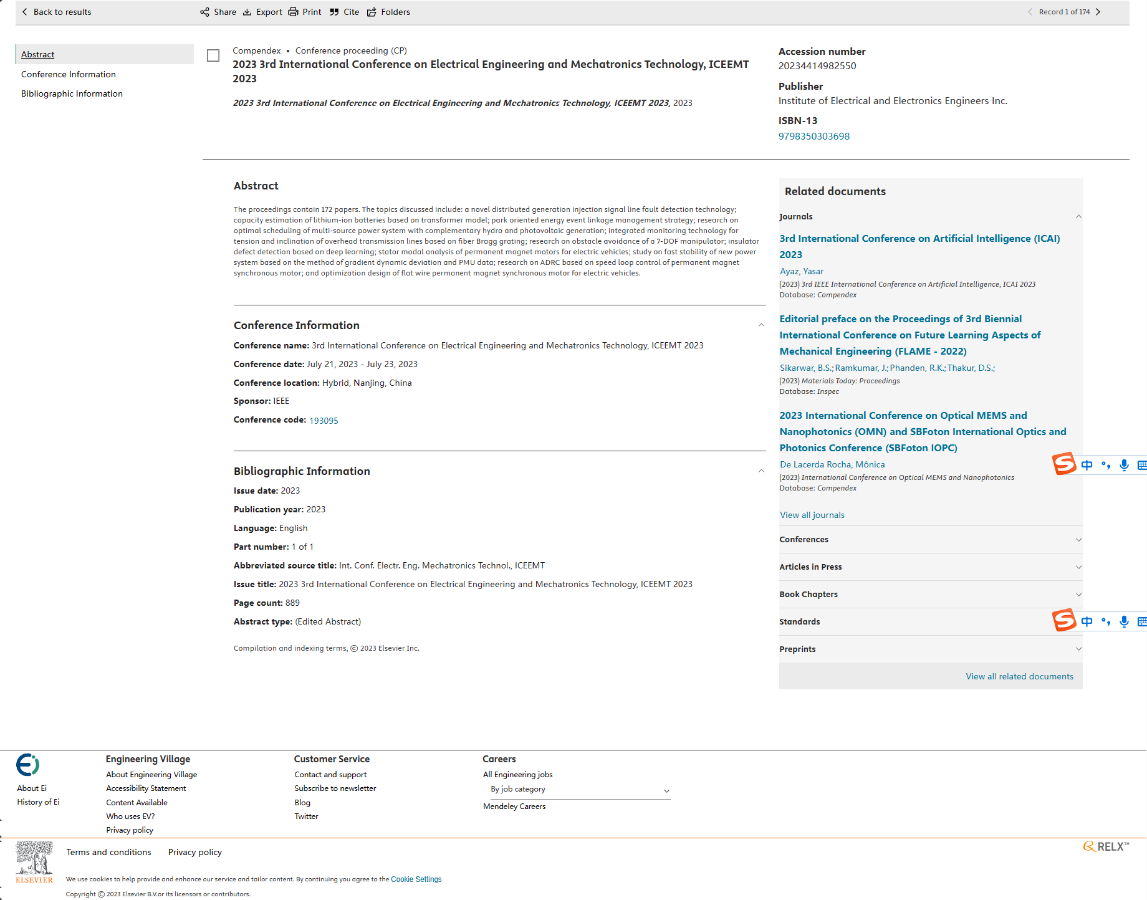The height and width of the screenshot is (900, 1147).
Task: Select the record checkbox beside title
Action: tap(213, 55)
